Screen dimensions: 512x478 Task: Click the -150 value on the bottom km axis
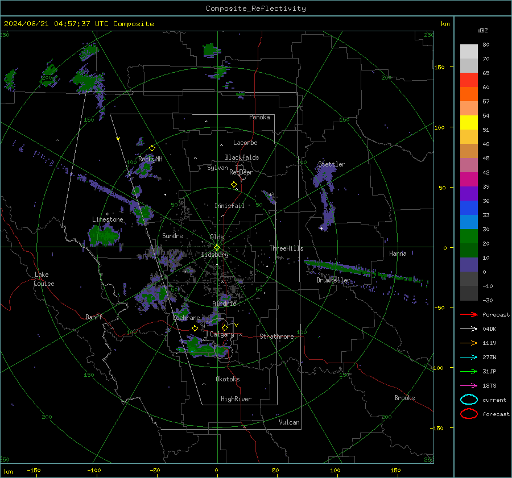pos(34,470)
